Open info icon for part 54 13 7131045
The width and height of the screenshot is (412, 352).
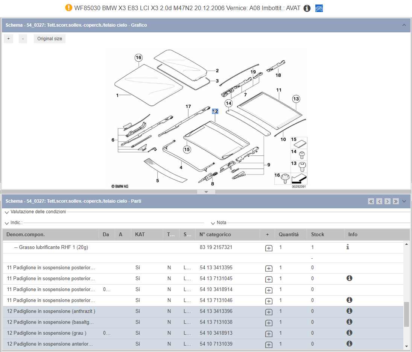tap(349, 278)
